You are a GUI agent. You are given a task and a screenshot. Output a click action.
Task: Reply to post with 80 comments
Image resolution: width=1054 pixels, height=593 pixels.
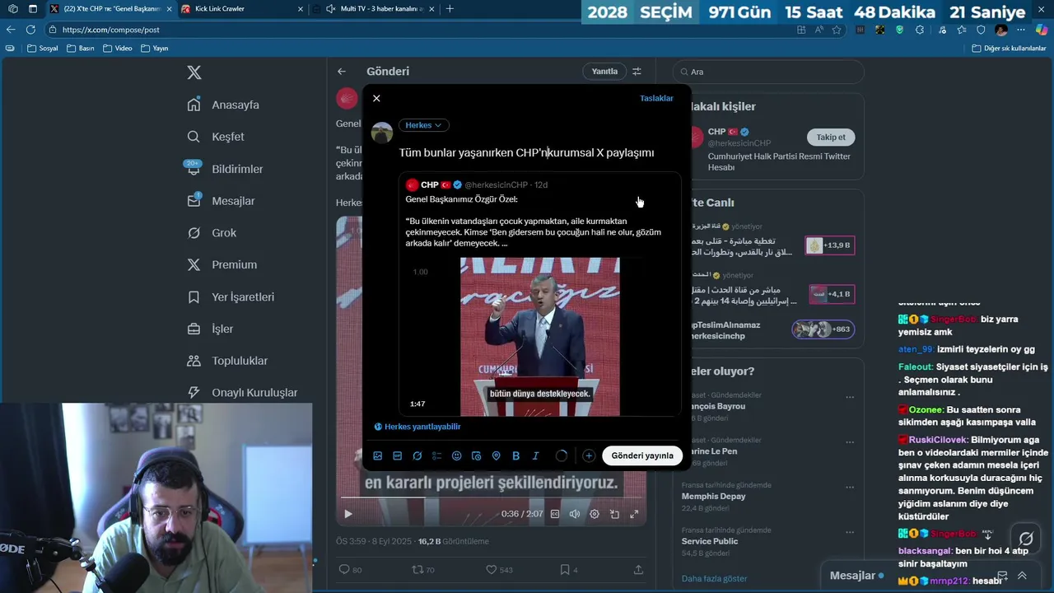(351, 569)
